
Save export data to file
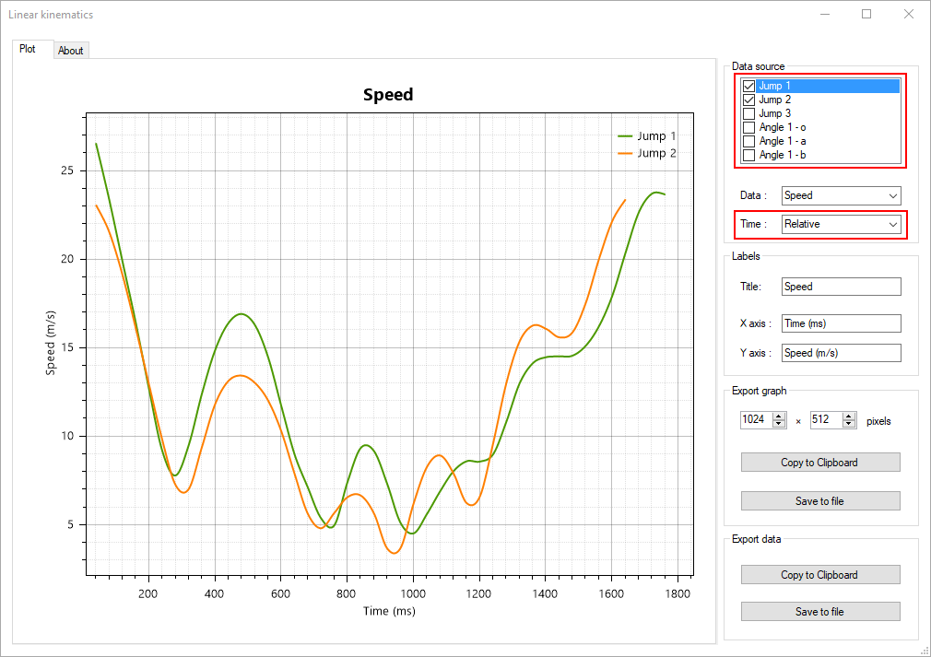pos(819,612)
